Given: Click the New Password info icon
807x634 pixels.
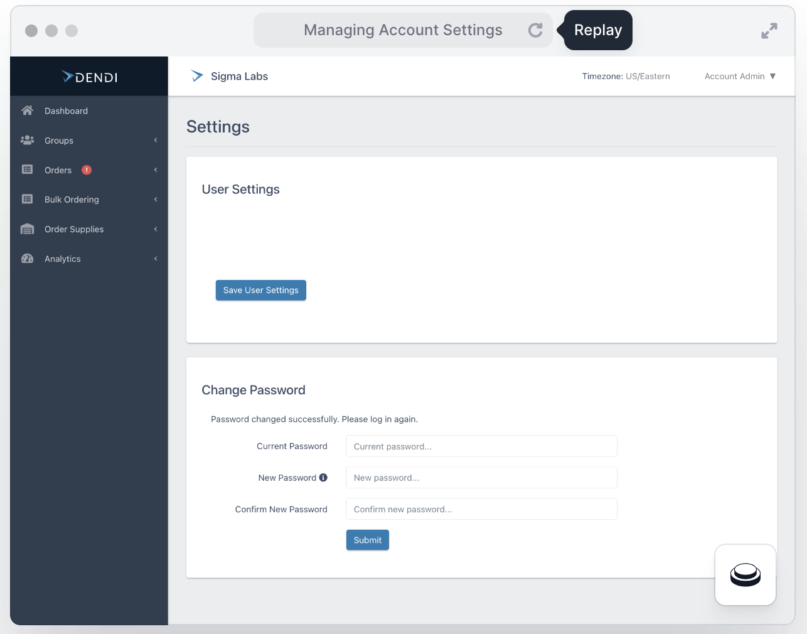Looking at the screenshot, I should click(323, 478).
